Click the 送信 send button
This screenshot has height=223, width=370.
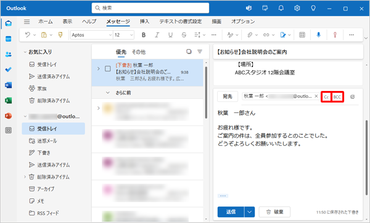231,212
